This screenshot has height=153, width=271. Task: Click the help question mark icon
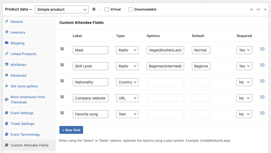pos(94,9)
